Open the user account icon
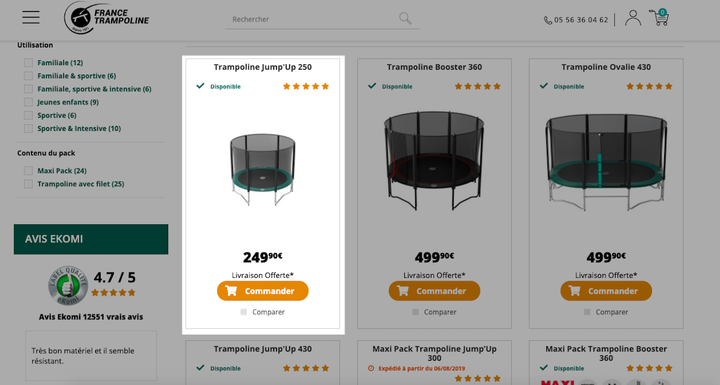The width and height of the screenshot is (720, 385). coord(633,18)
